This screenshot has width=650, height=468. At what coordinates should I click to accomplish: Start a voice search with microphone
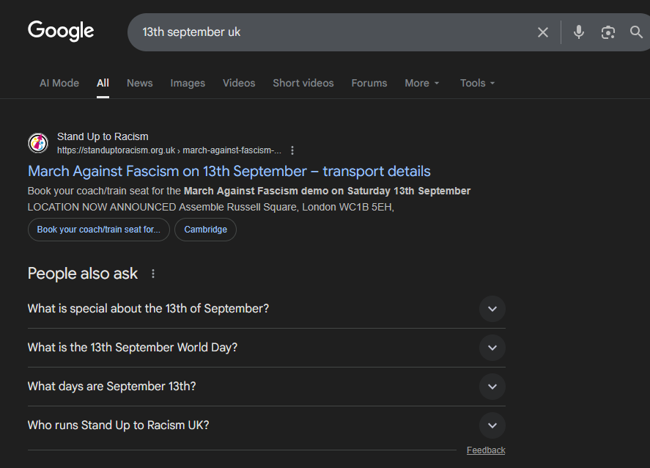(x=579, y=32)
